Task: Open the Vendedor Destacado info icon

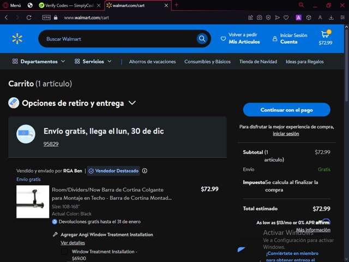Action: 145,171
